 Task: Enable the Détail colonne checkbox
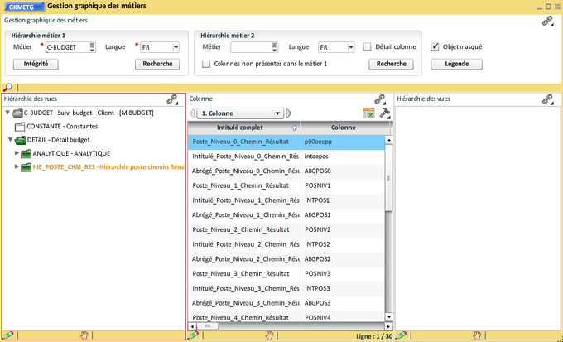(367, 47)
